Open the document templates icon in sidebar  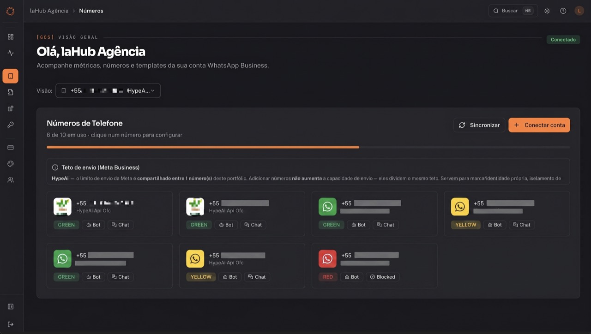click(11, 92)
